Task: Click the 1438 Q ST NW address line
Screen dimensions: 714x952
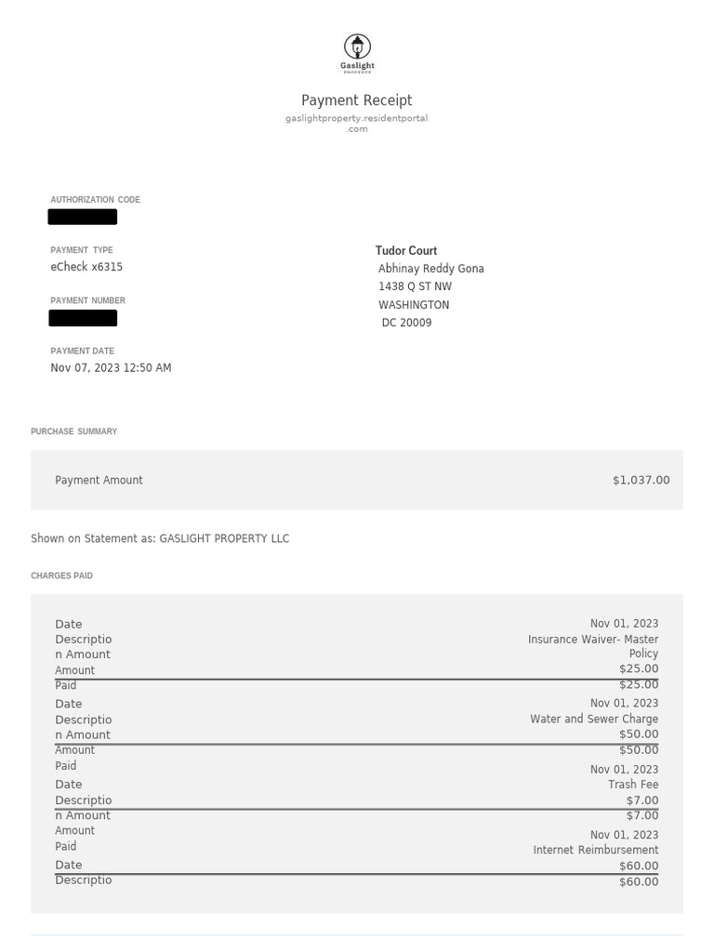Action: (x=415, y=287)
